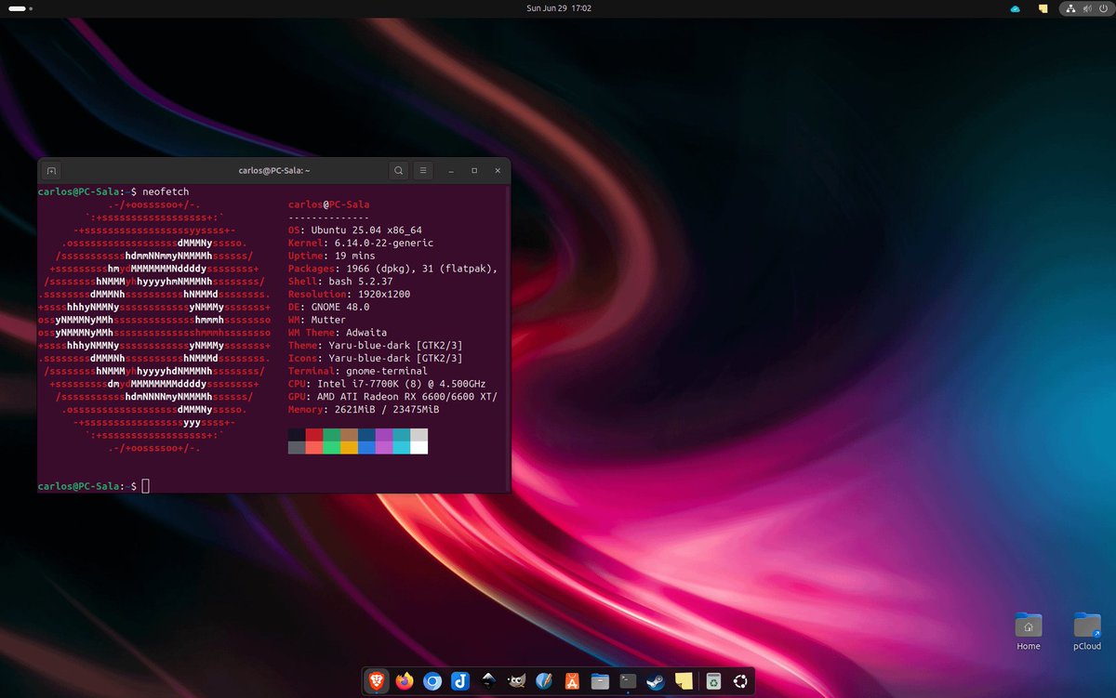
Task: Open sticky notes app in dock
Action: click(684, 681)
